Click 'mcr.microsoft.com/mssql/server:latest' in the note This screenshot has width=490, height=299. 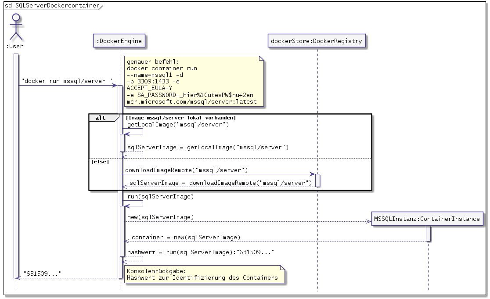click(x=192, y=101)
